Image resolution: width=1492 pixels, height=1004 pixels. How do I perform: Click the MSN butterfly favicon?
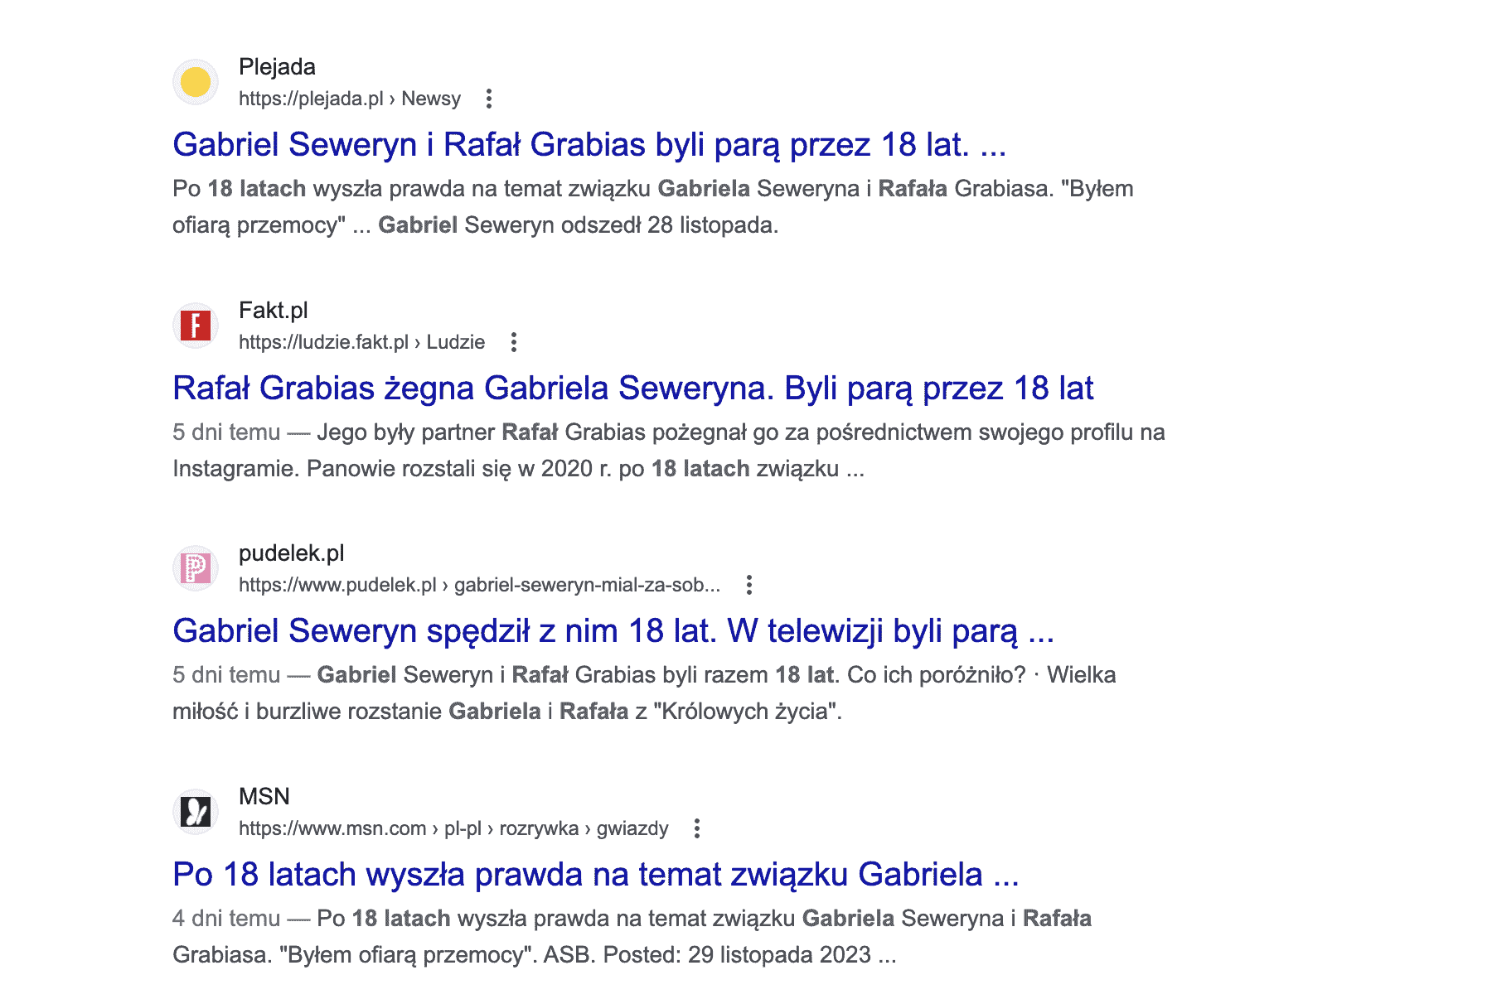tap(196, 812)
